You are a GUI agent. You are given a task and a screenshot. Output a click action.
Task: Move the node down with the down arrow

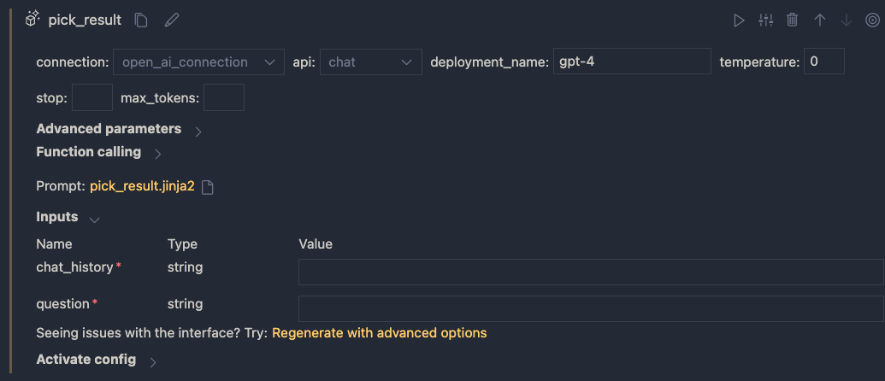[x=847, y=20]
